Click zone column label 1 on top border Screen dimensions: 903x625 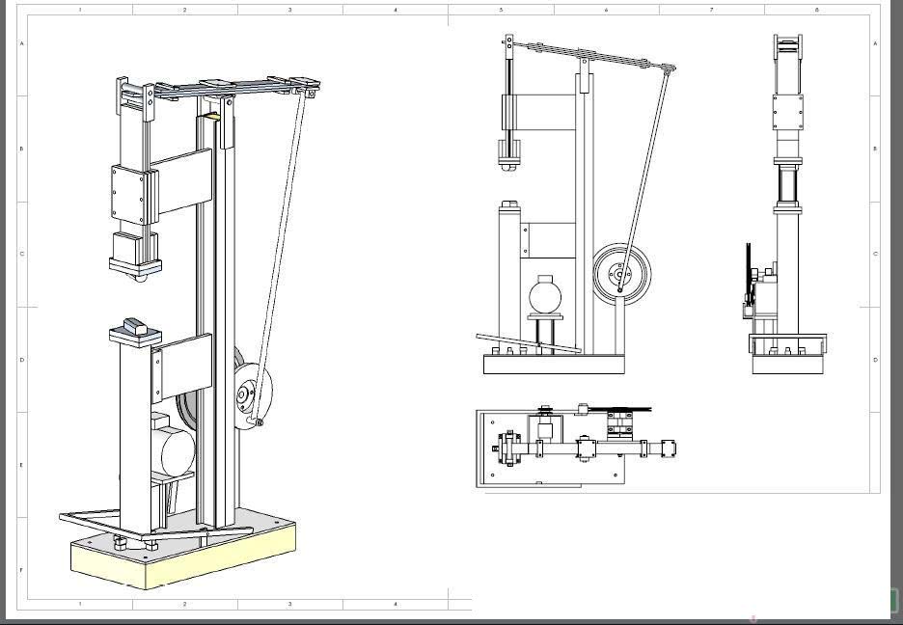(79, 10)
